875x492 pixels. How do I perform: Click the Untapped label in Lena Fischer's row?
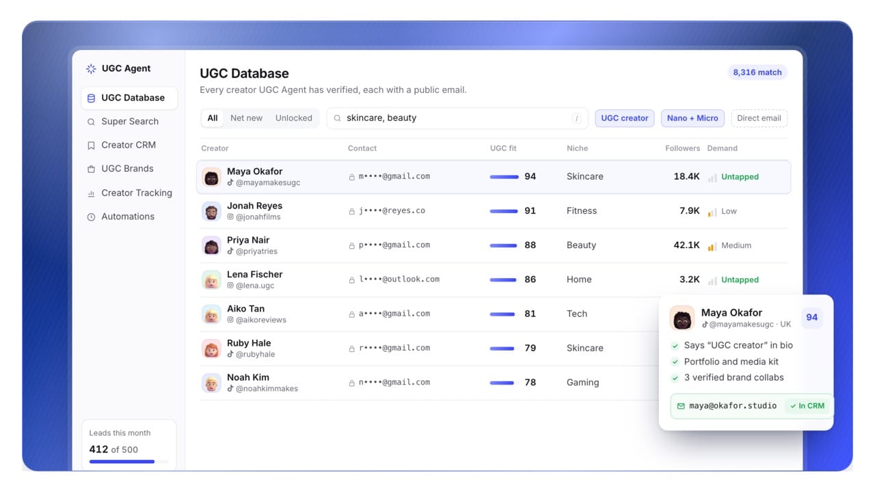coord(740,279)
